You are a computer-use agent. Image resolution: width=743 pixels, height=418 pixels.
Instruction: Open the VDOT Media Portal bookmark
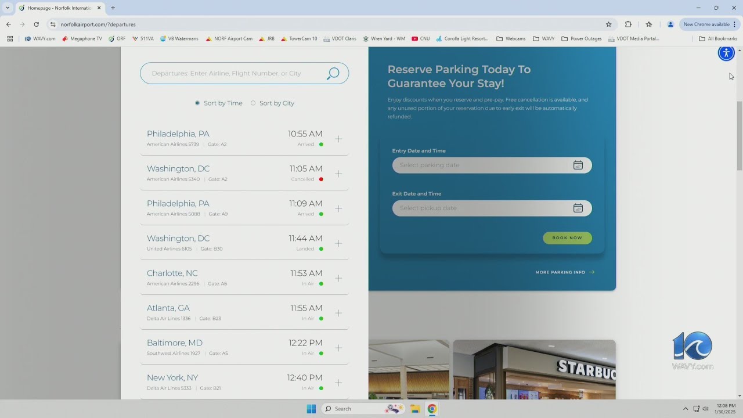pyautogui.click(x=633, y=39)
